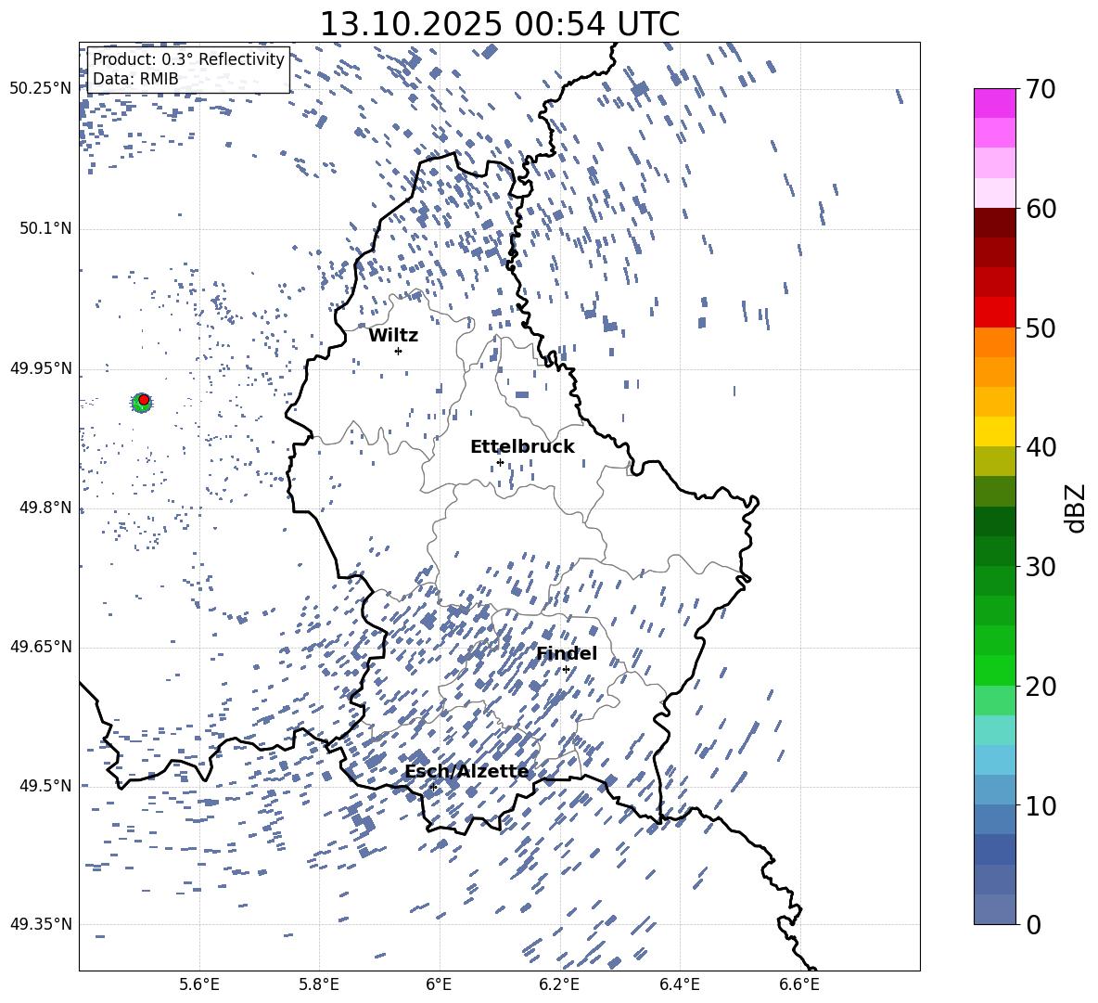Click the longitude label 6.2°E
Screen dimensions: 1098x1003
tap(559, 984)
